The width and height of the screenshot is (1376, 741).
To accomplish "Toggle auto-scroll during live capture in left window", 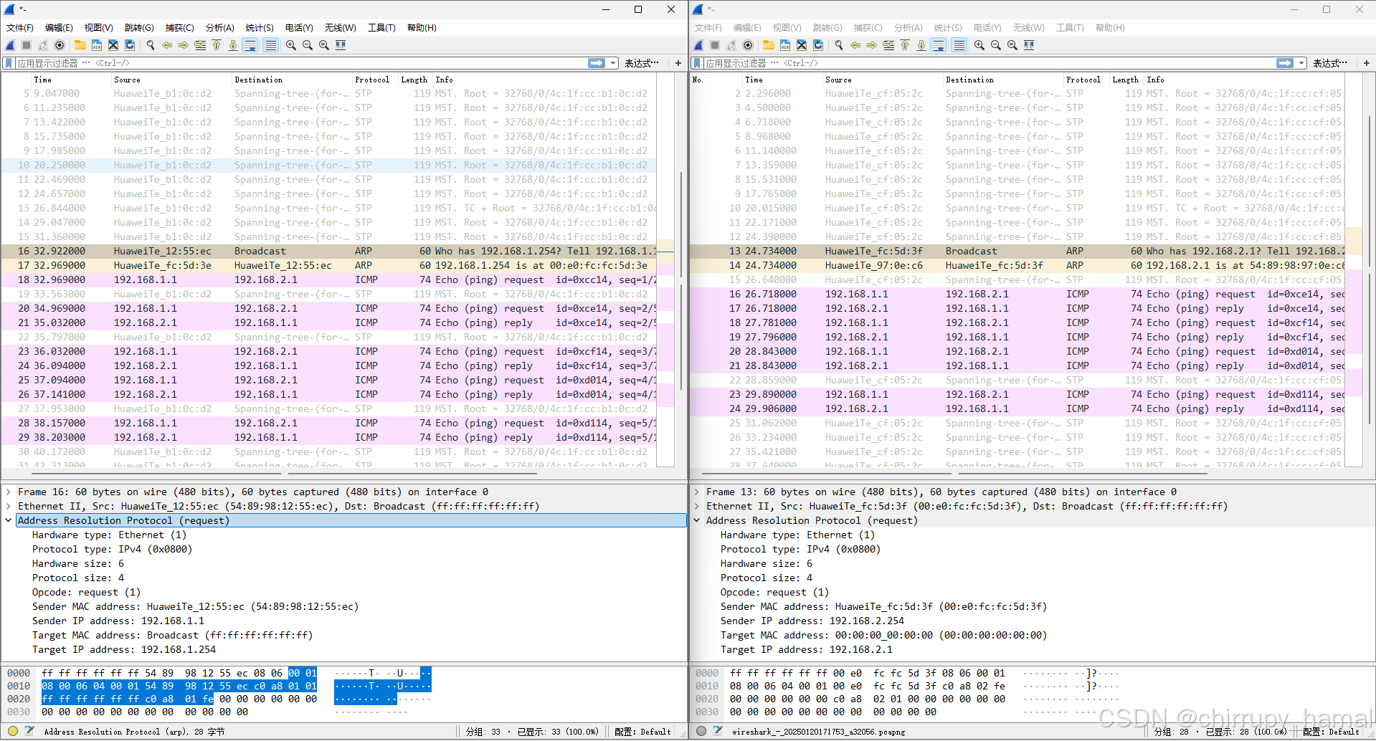I will 250,45.
